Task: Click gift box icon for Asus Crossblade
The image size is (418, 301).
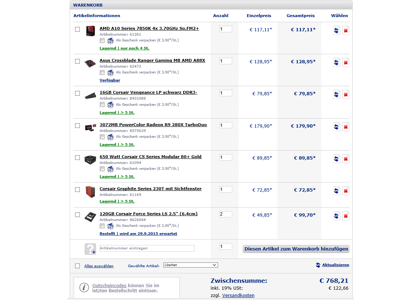Action: coord(110,73)
